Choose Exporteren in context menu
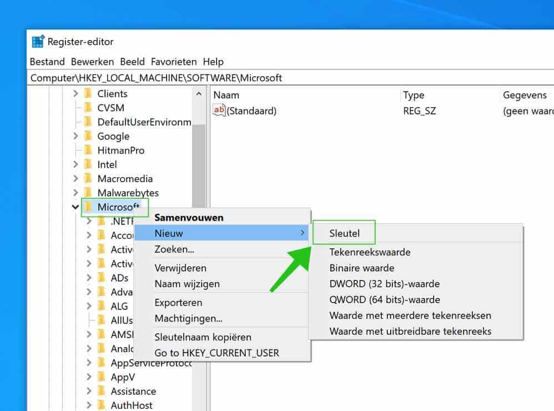 tap(222, 303)
